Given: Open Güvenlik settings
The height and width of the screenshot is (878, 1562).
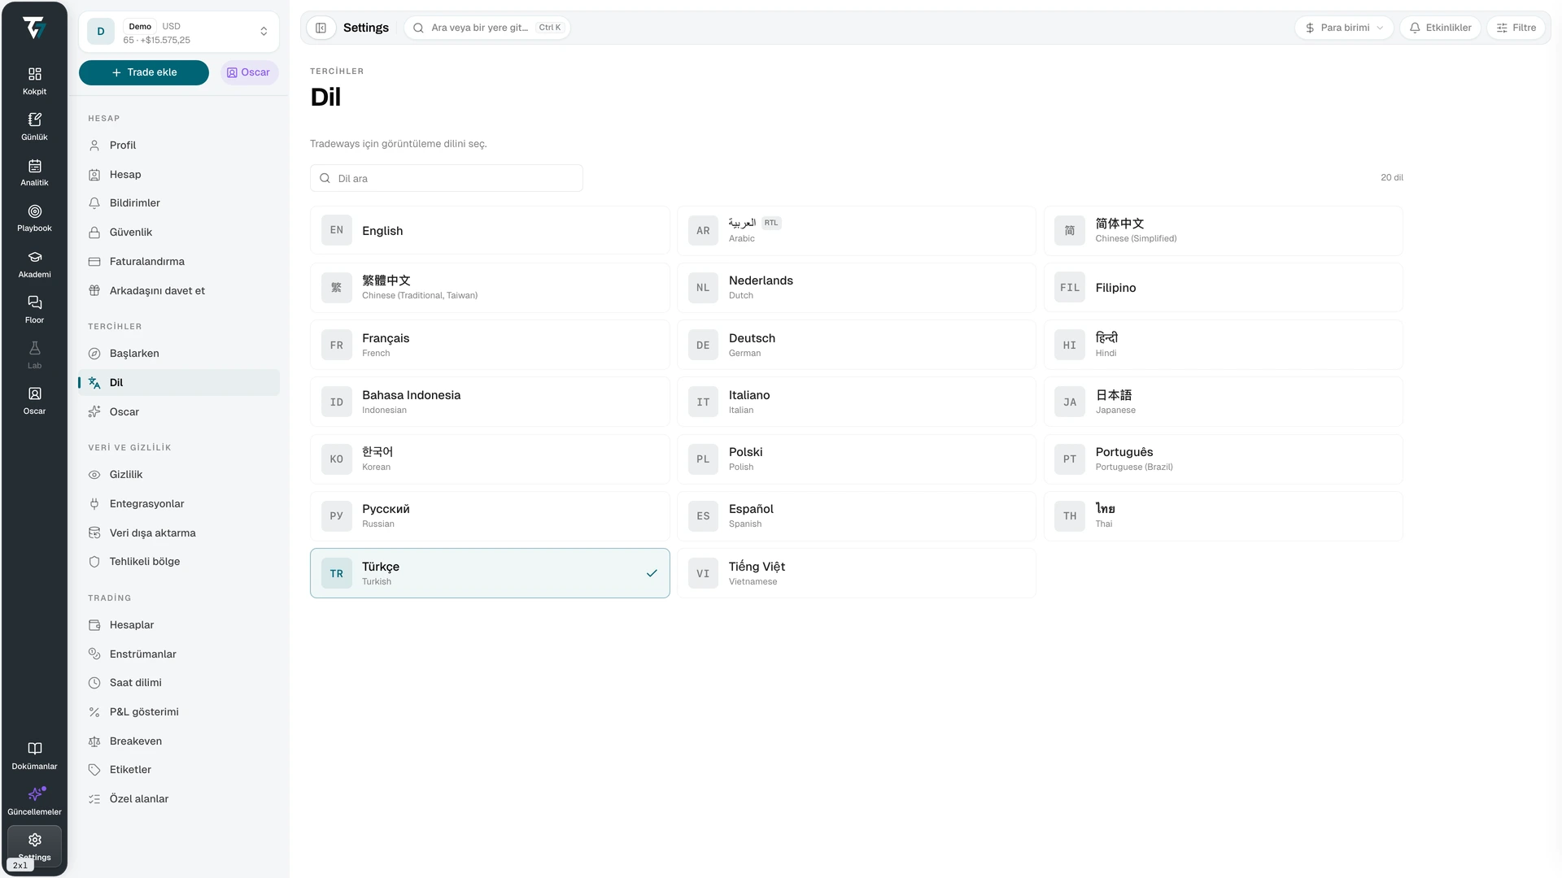Looking at the screenshot, I should 179,233.
